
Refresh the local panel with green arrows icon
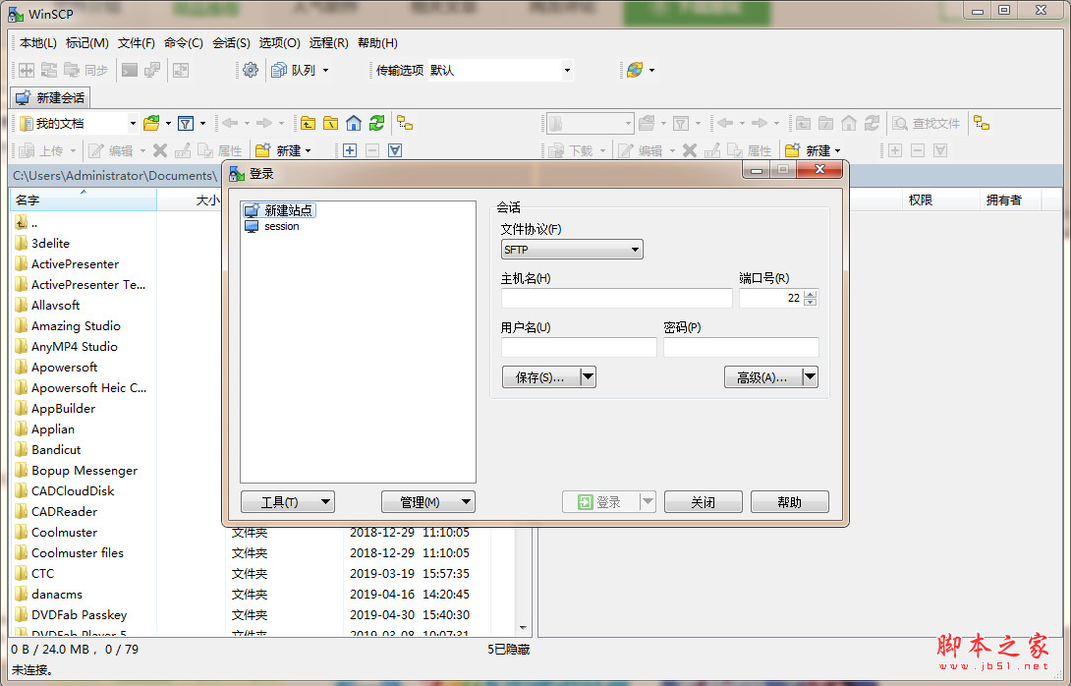coord(376,123)
